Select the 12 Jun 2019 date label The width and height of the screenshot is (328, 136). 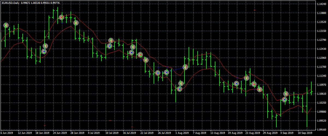(x=25, y=133)
